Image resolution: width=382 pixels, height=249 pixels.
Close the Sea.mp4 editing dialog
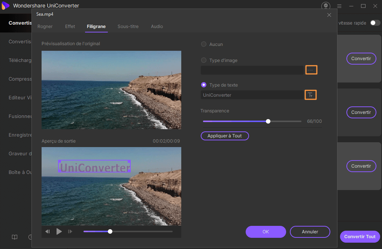(329, 15)
